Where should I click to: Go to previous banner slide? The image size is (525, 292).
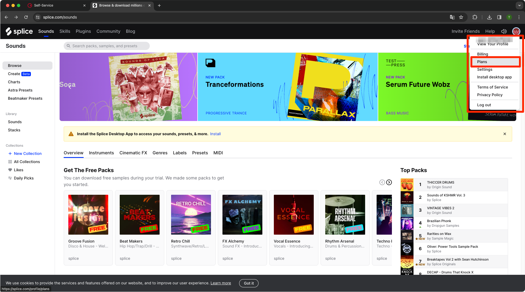point(70,87)
